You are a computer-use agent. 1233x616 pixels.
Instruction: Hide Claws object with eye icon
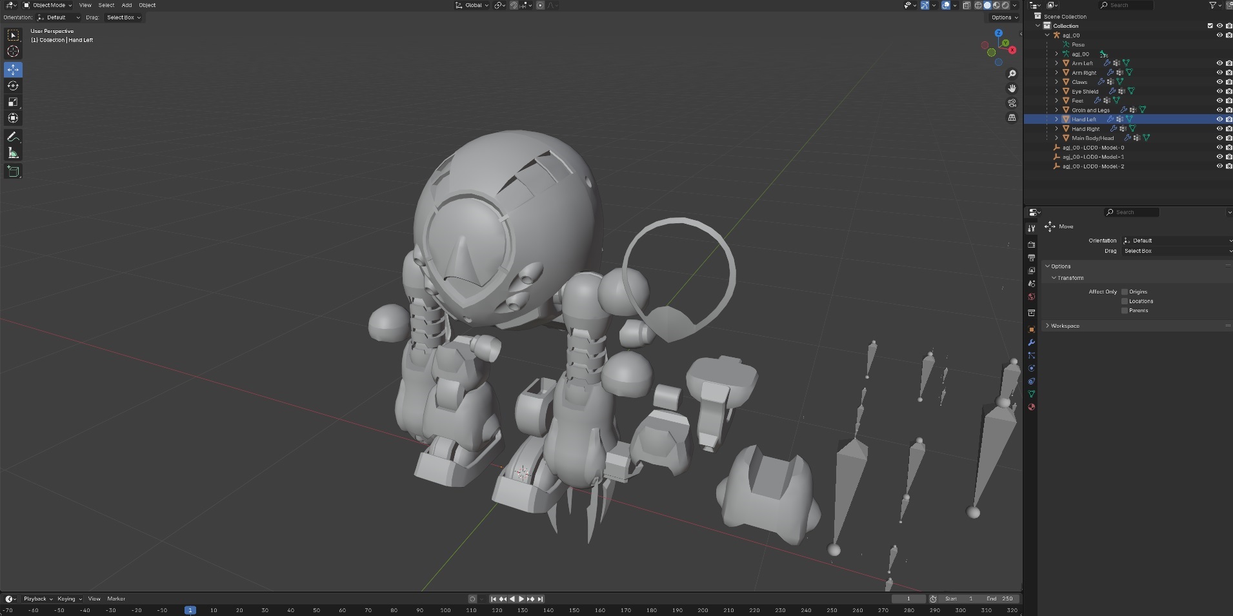point(1219,82)
